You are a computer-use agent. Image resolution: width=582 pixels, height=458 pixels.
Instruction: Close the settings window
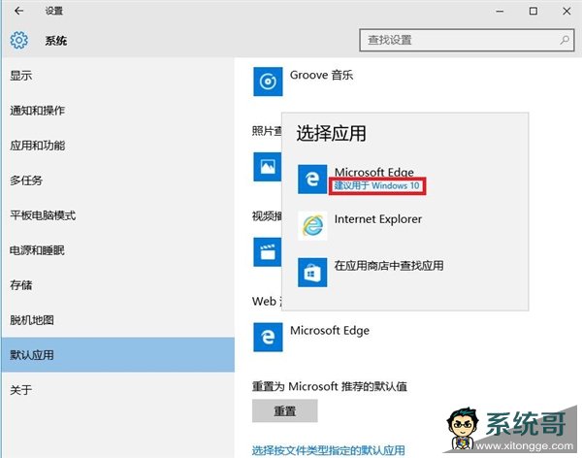566,11
